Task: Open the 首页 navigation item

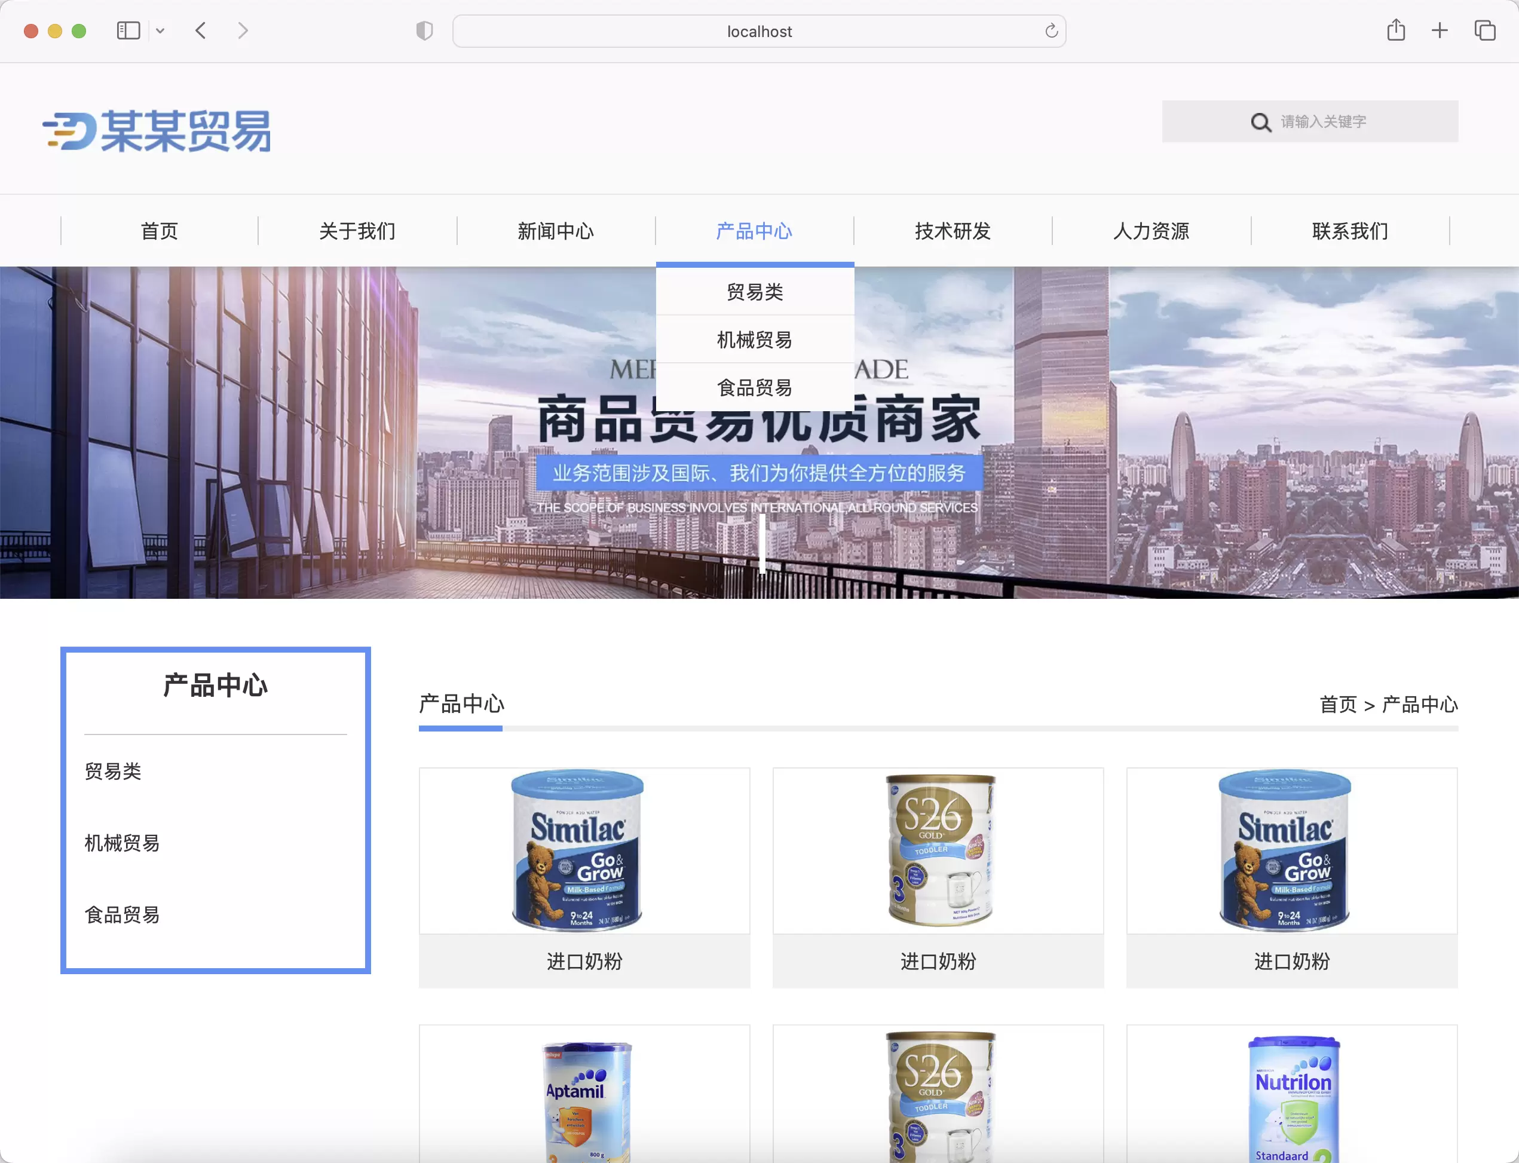Action: 159,231
